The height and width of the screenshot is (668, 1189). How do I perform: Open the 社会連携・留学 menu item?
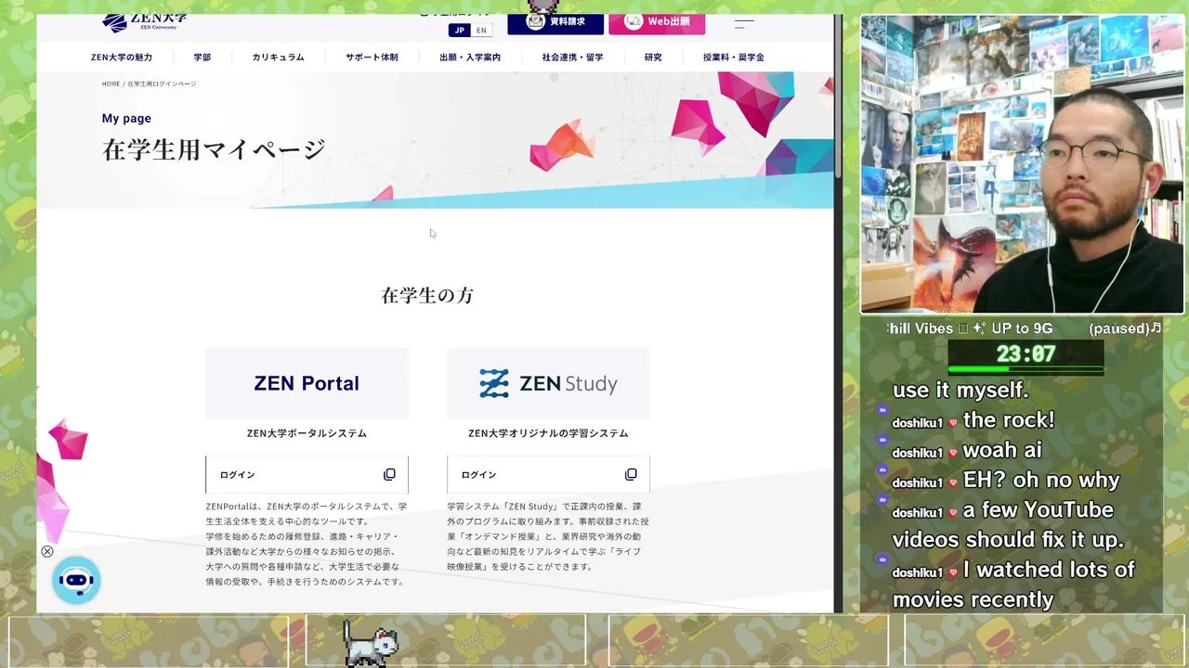click(572, 58)
